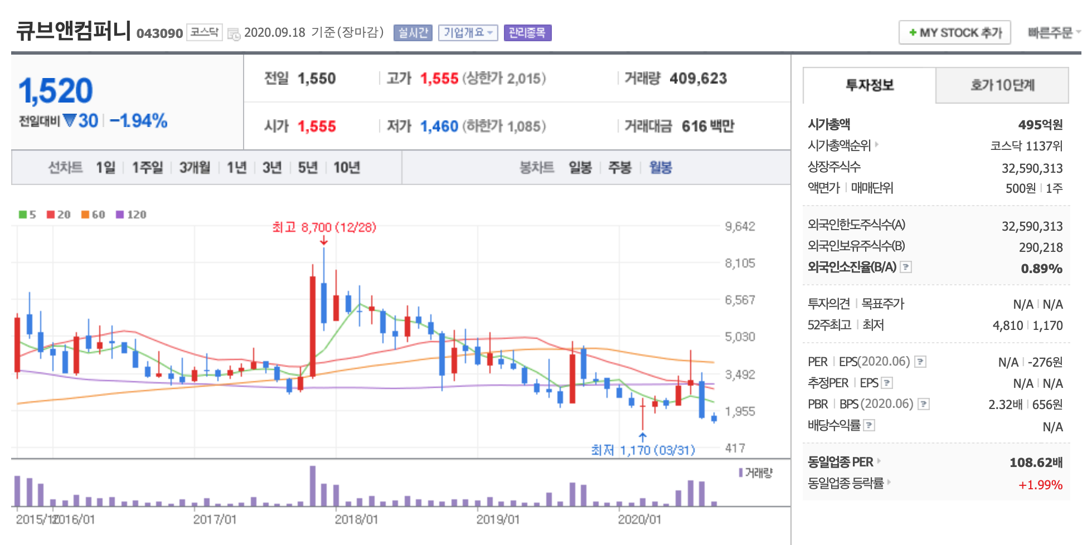Click the 코스닥 market badge
The width and height of the screenshot is (1087, 545).
[x=205, y=32]
